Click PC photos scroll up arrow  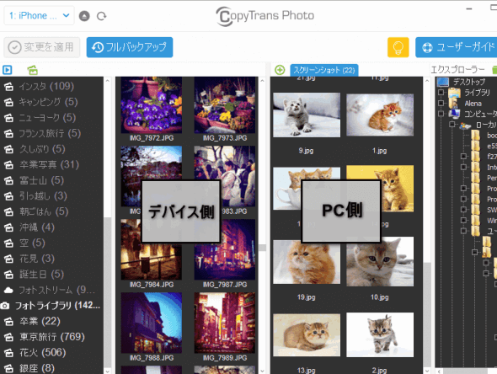(x=427, y=81)
